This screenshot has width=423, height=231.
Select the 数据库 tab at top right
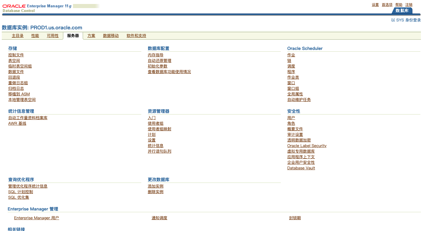pos(402,11)
